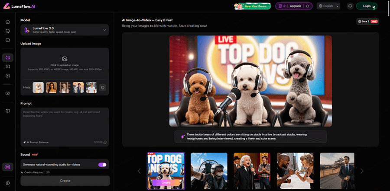Click the prompt description text field
The width and height of the screenshot is (390, 191).
65,123
